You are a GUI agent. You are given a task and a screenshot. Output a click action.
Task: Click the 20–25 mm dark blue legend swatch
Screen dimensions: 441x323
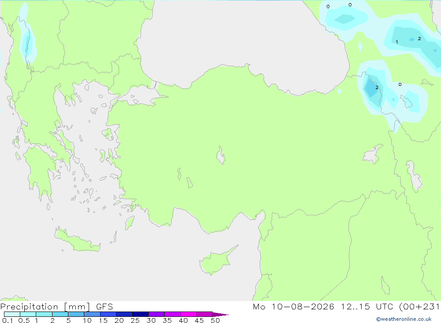[124, 314]
